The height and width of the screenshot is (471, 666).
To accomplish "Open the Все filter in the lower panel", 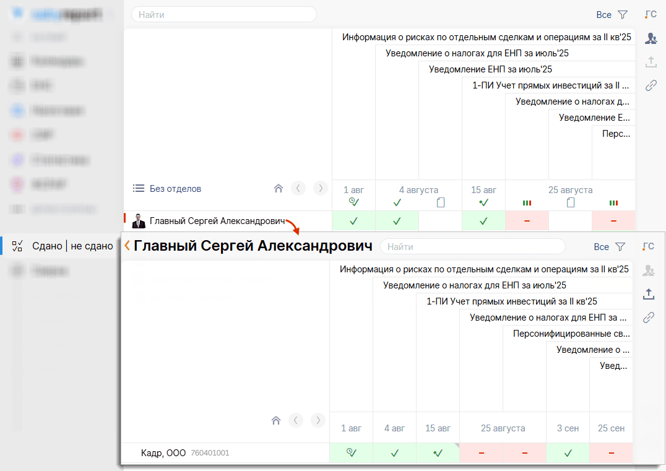I will [x=609, y=246].
